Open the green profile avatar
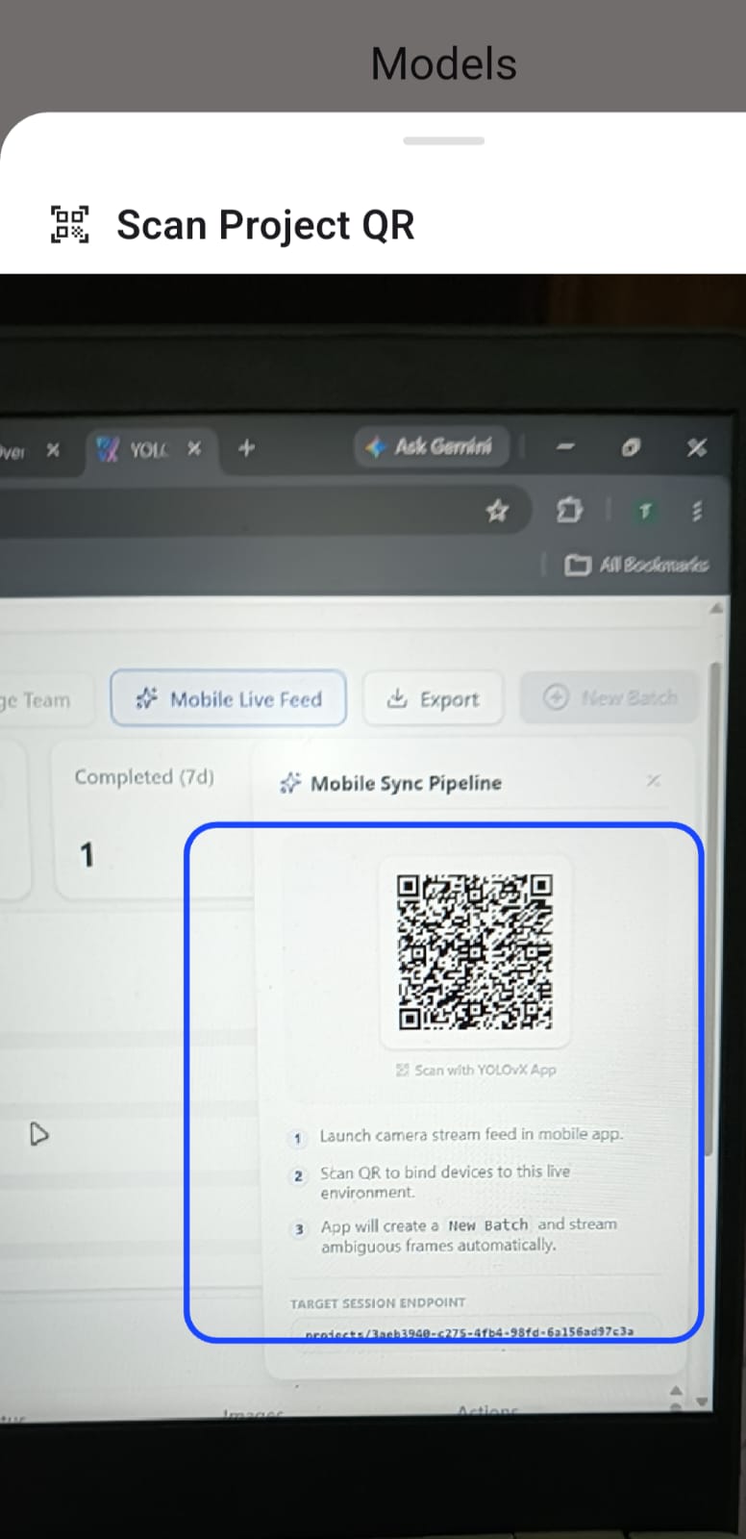This screenshot has height=1539, width=746. click(x=645, y=511)
